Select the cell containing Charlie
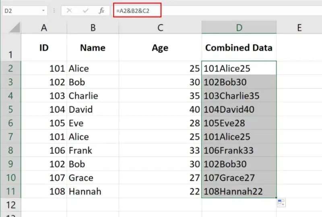The image size is (322, 217). pyautogui.click(x=93, y=96)
